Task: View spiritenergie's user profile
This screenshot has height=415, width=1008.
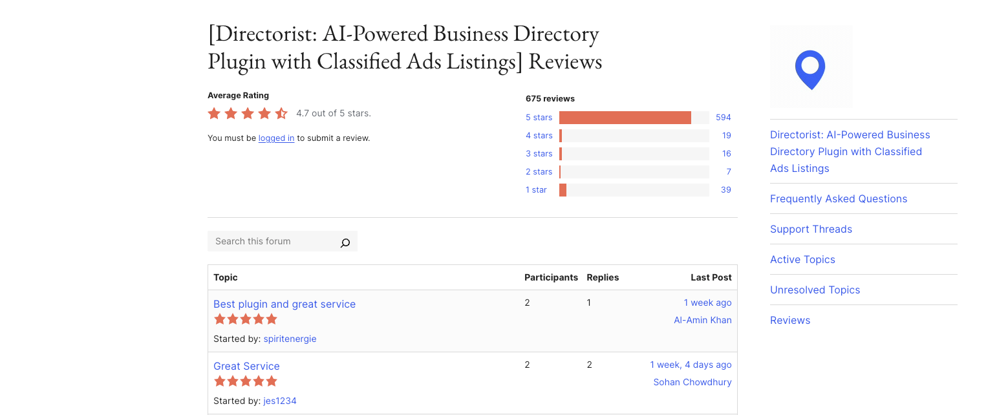Action: (x=290, y=339)
